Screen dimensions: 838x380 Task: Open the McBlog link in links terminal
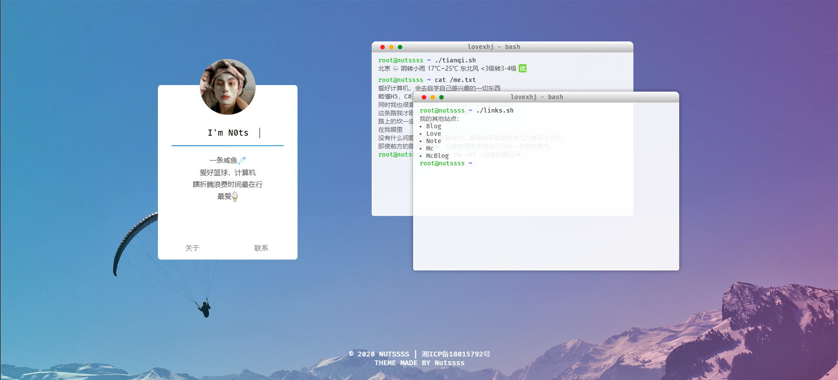point(437,156)
